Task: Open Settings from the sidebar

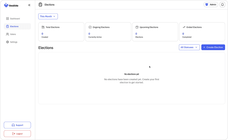Action: coord(17,42)
